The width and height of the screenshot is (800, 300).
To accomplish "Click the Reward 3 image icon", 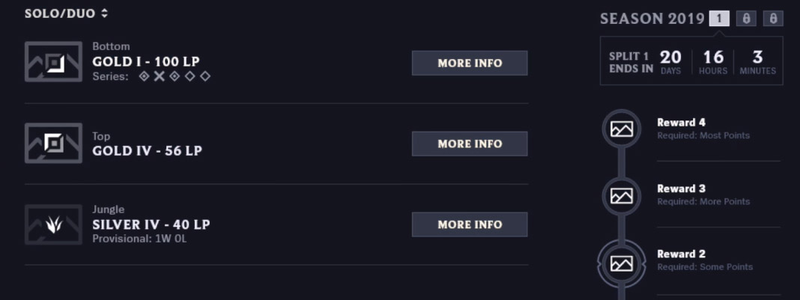I will click(622, 195).
